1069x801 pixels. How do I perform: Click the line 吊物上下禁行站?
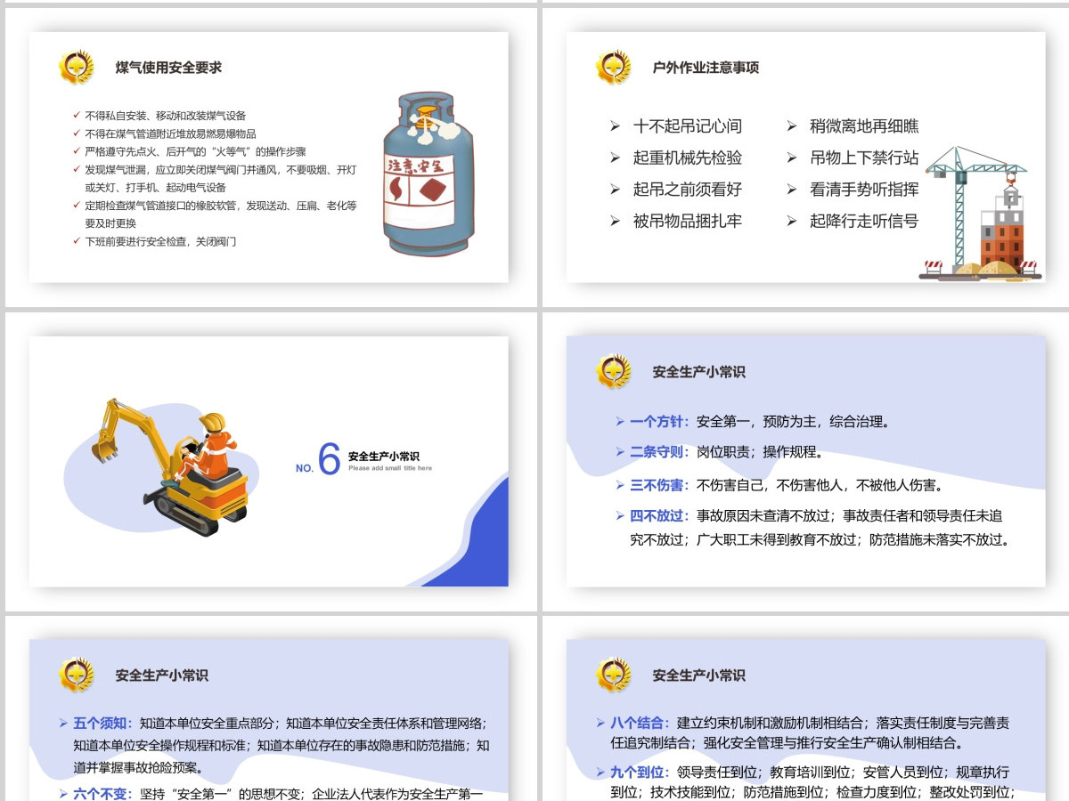click(x=864, y=158)
